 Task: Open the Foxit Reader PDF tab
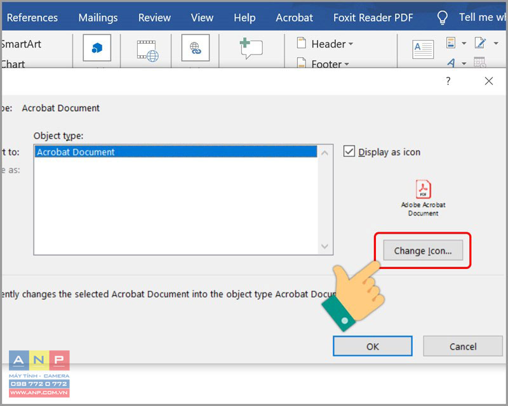(x=373, y=18)
